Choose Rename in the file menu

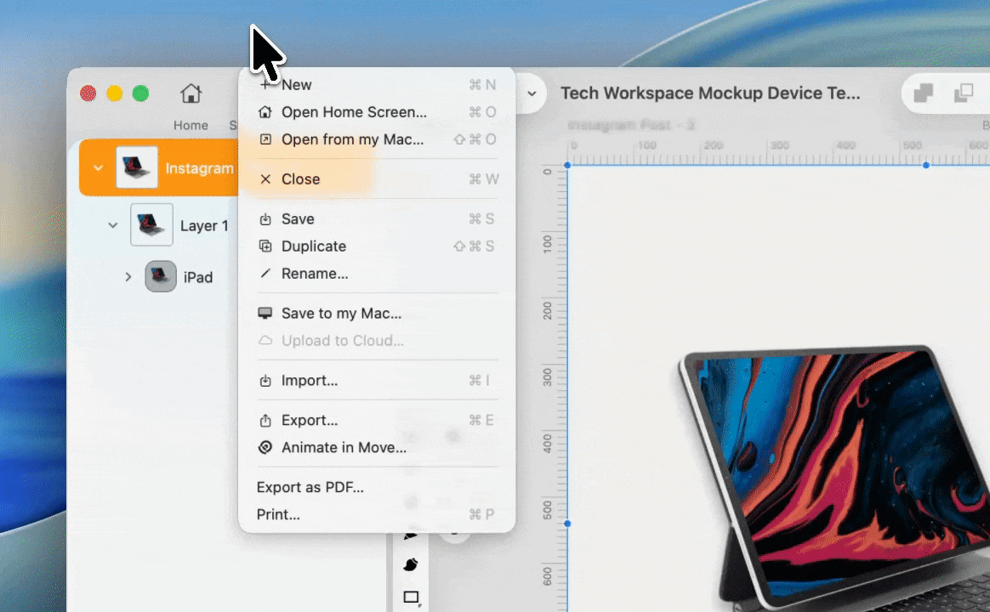click(x=315, y=274)
